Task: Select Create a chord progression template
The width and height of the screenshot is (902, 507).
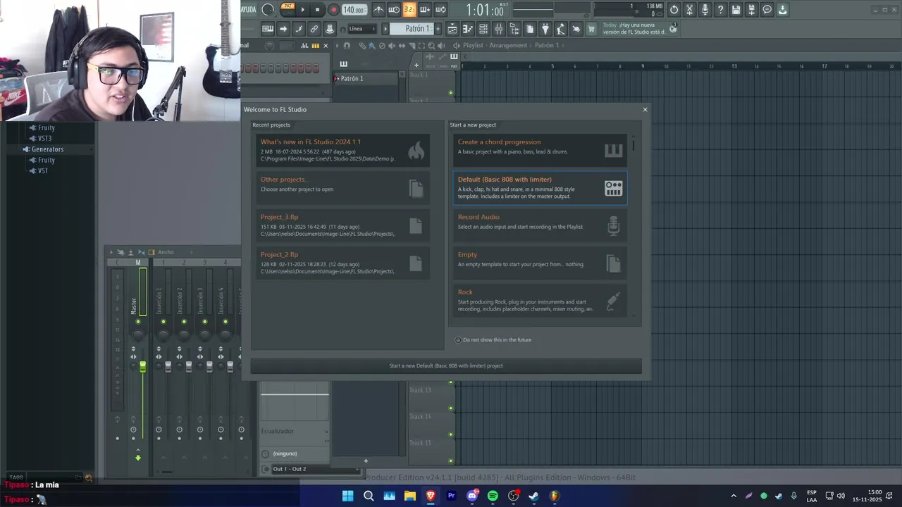Action: 540,150
